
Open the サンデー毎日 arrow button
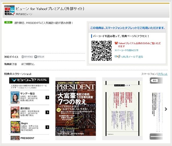point(47,97)
